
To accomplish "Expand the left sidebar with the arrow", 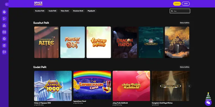I will (x=6, y=4).
